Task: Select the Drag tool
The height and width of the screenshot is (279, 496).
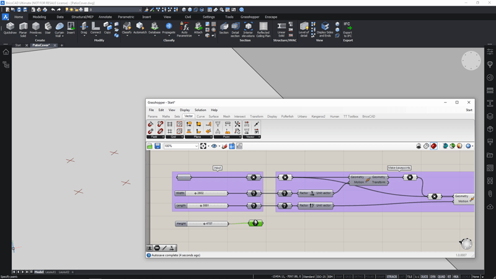Action: [x=84, y=28]
